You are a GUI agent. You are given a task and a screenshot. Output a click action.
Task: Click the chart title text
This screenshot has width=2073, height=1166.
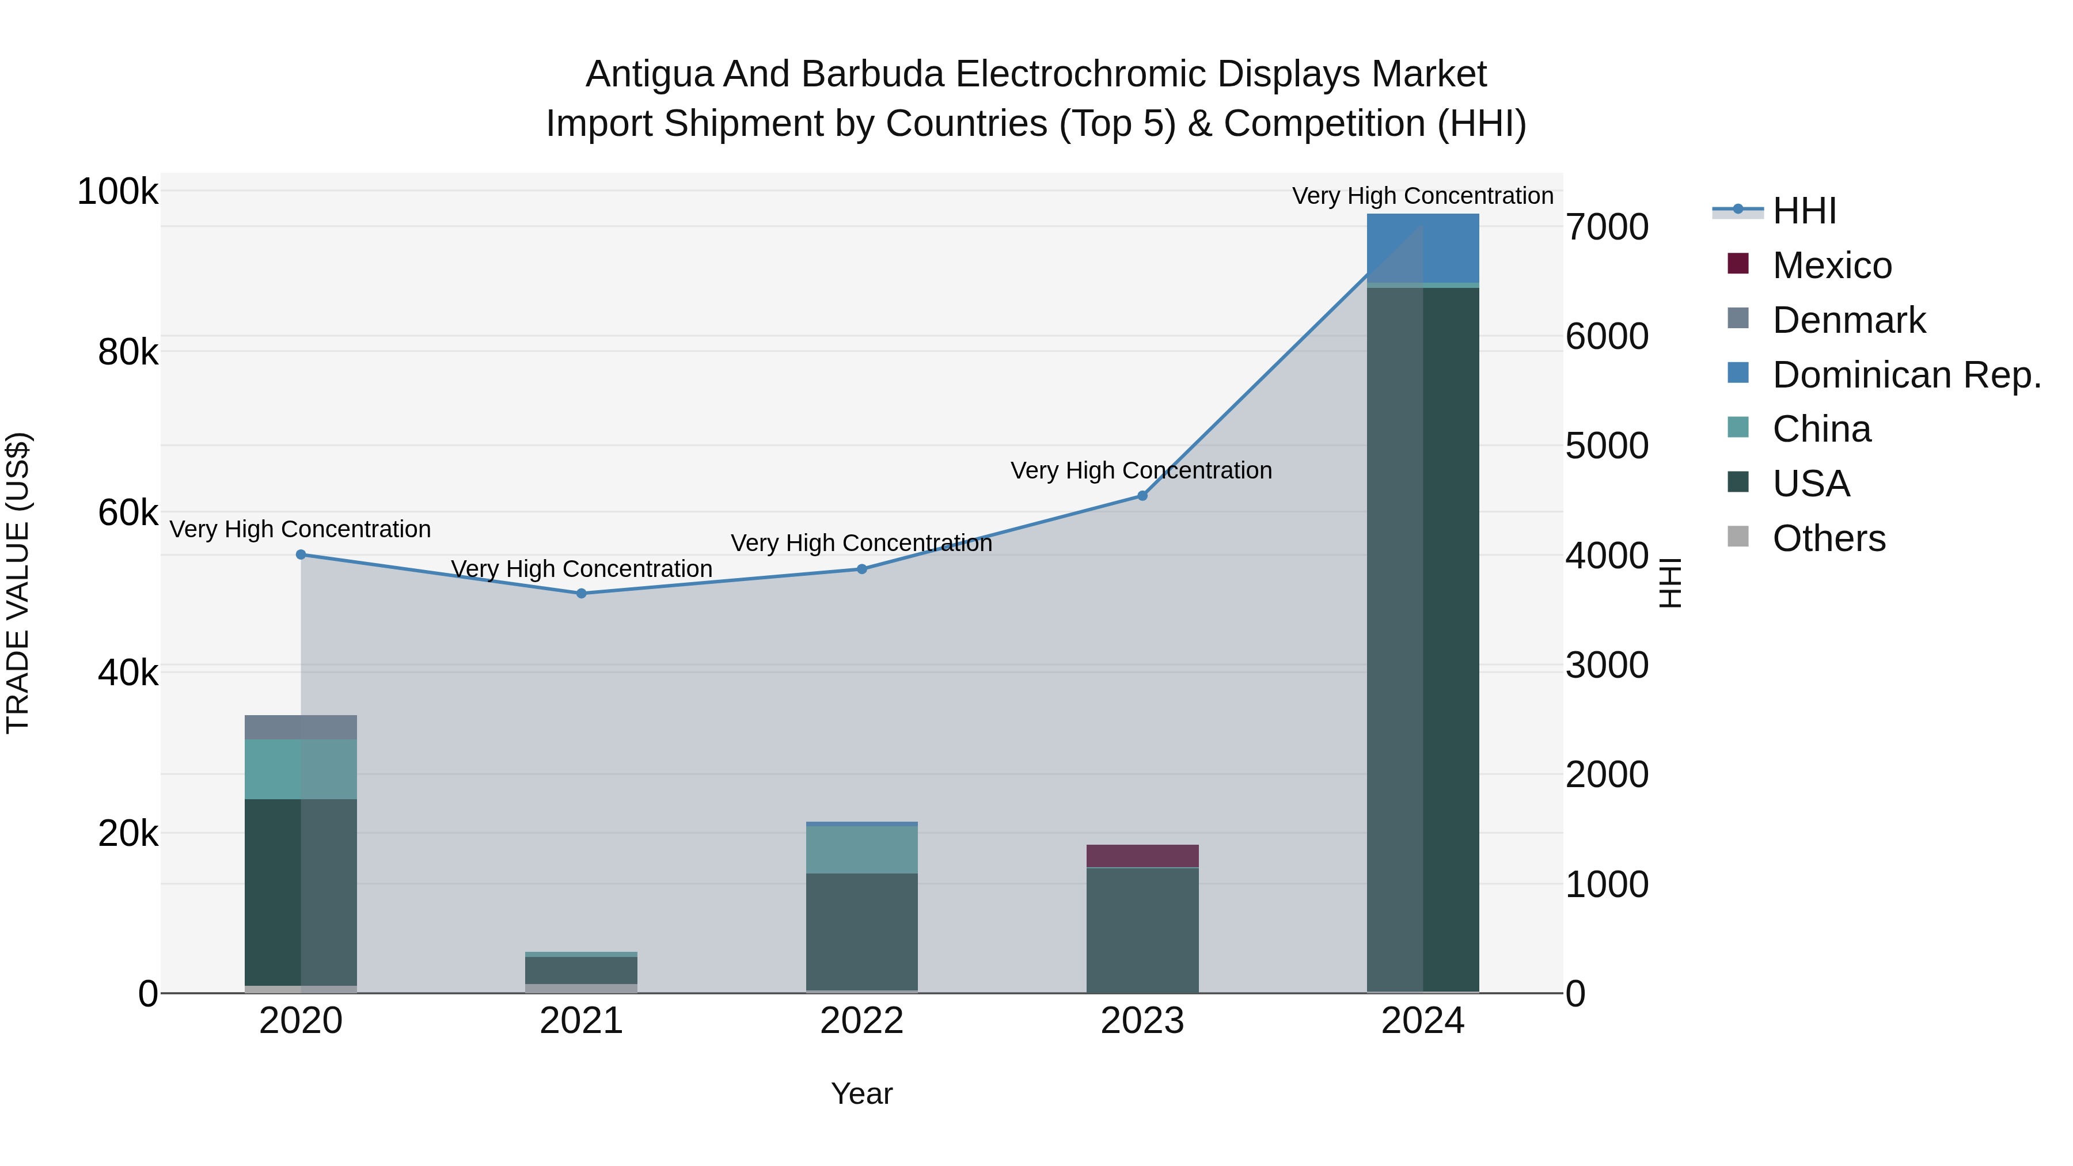coord(1036,98)
